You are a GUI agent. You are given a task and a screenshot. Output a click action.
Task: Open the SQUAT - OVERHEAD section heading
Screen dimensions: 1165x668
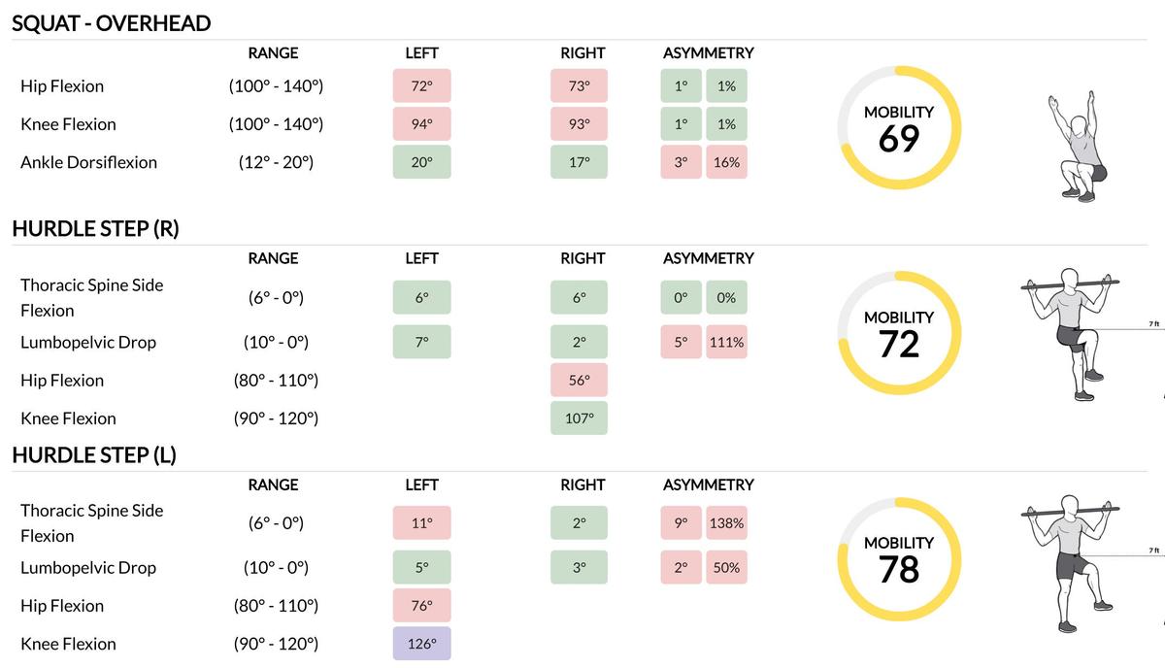pos(111,23)
